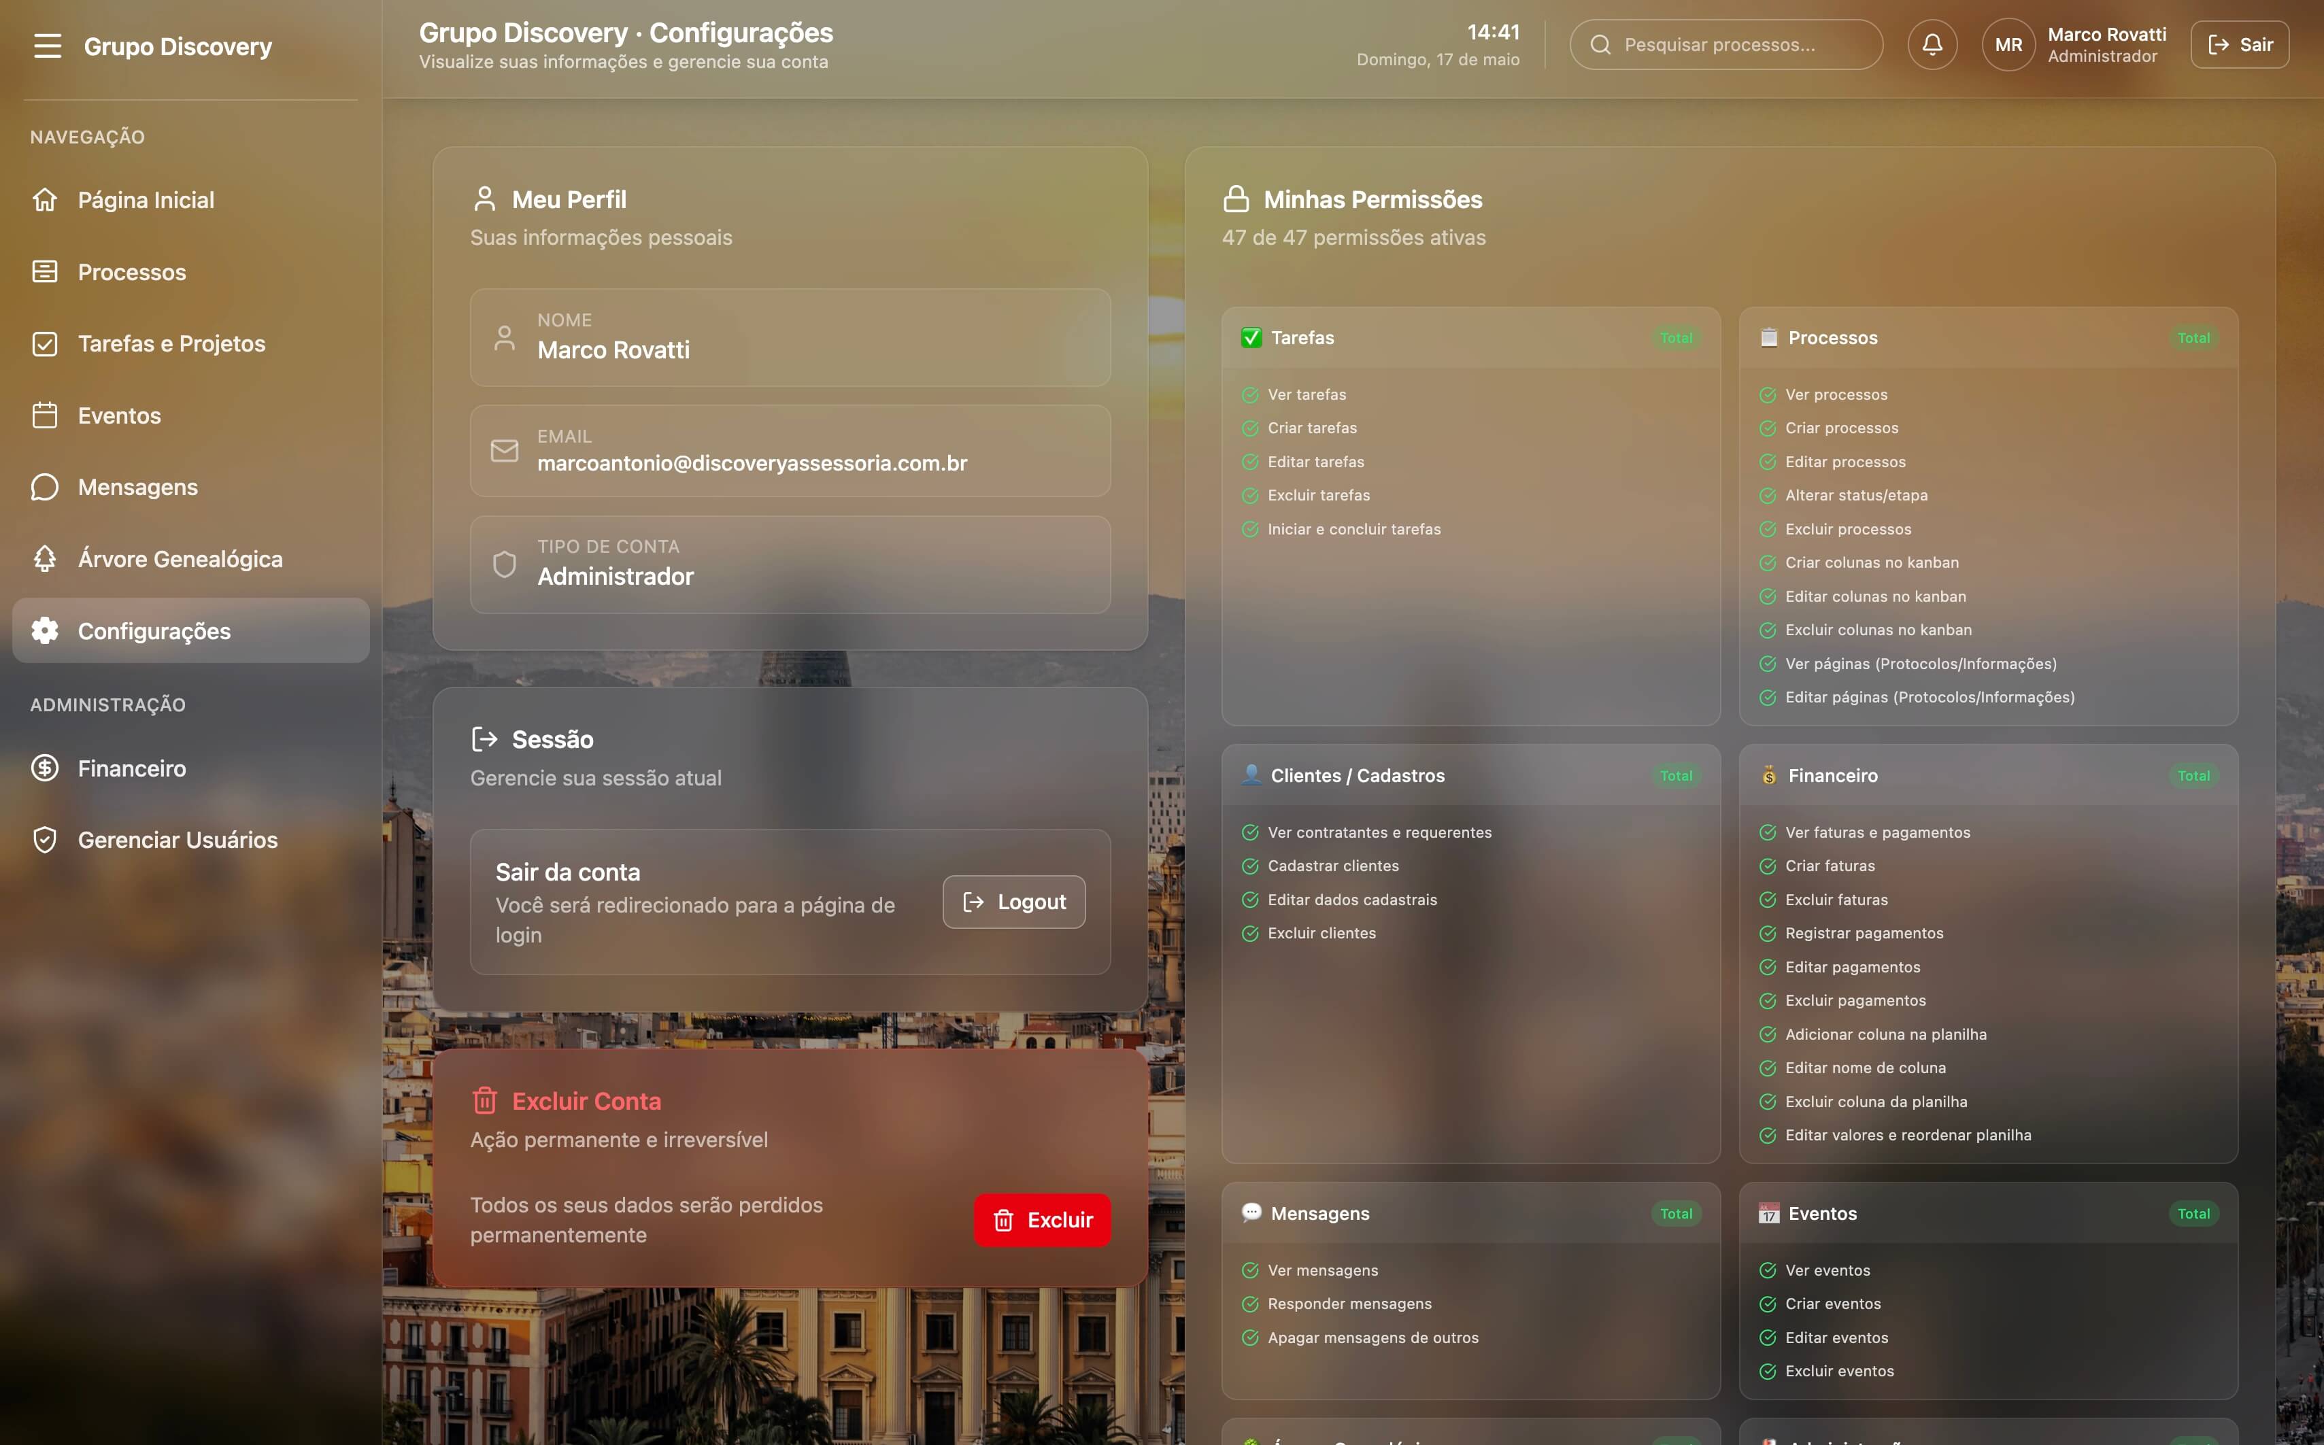The image size is (2324, 1445).
Task: Click the Nome field Marco Rovatti
Action: [x=790, y=337]
